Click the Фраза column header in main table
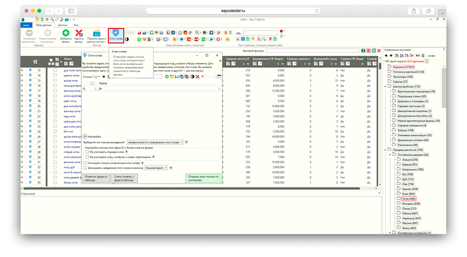The height and width of the screenshot is (257, 467). tap(68, 59)
